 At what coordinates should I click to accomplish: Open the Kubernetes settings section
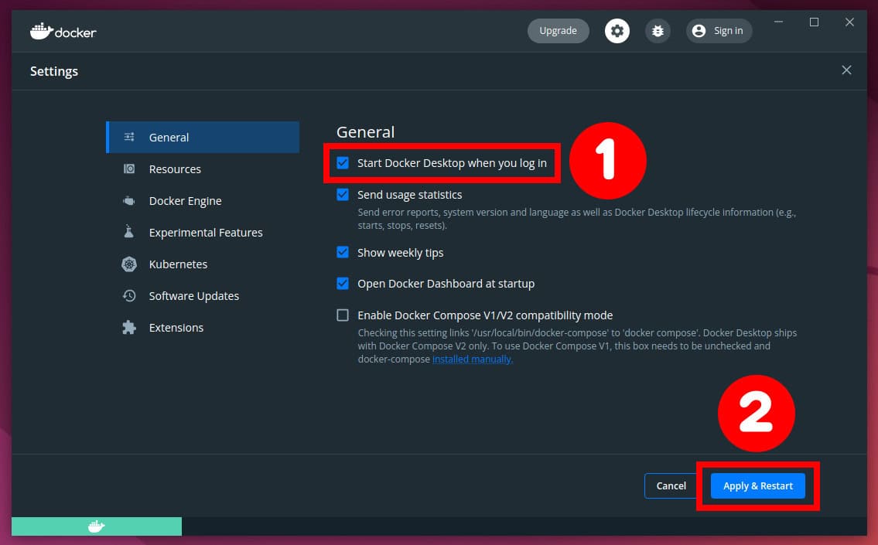(x=177, y=264)
